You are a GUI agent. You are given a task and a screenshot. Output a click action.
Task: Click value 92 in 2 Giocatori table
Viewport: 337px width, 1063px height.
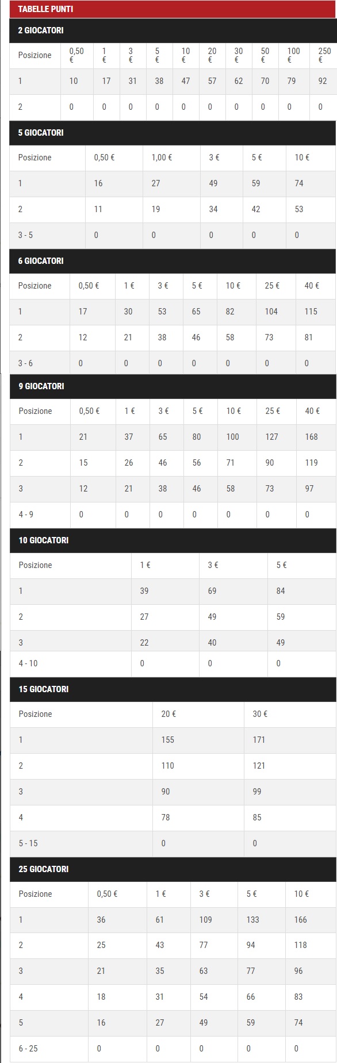323,81
